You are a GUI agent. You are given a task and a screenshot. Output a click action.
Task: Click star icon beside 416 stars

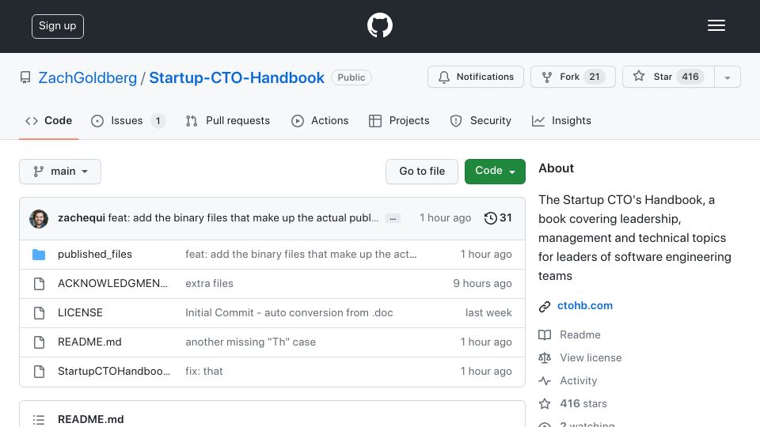coord(545,404)
